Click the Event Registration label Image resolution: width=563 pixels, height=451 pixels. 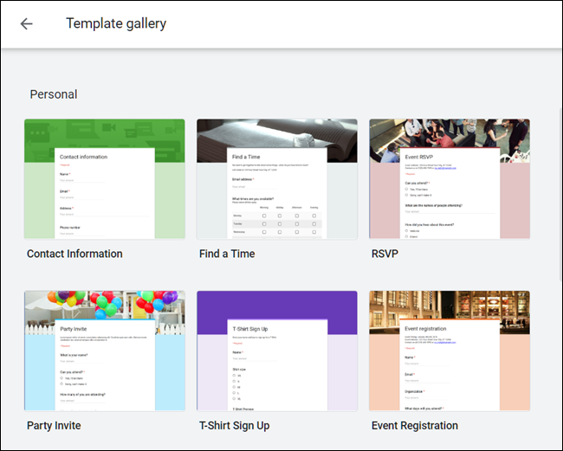click(415, 426)
